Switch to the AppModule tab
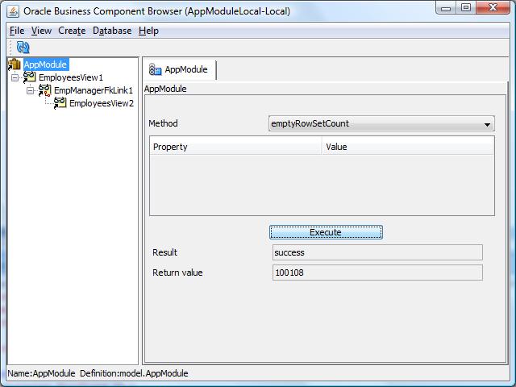516x387 pixels. (180, 70)
